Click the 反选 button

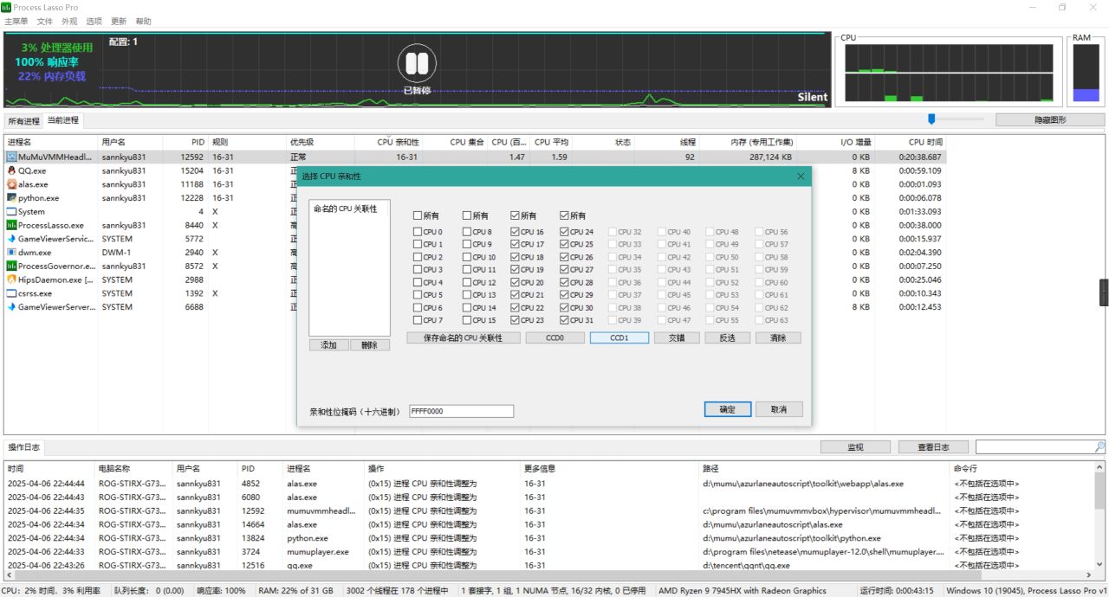727,337
